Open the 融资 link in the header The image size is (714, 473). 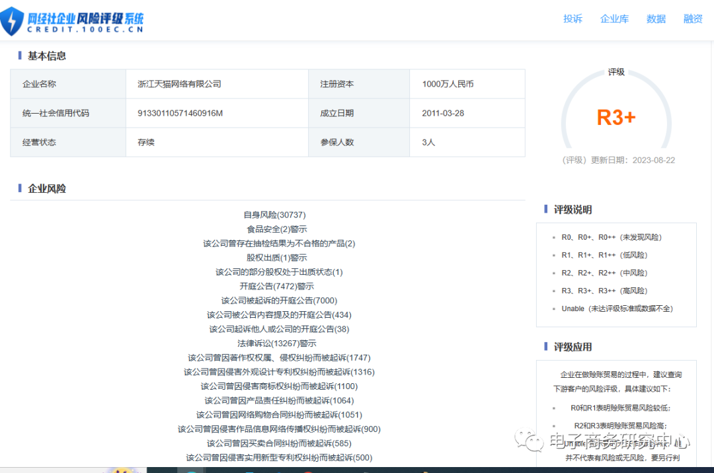693,19
